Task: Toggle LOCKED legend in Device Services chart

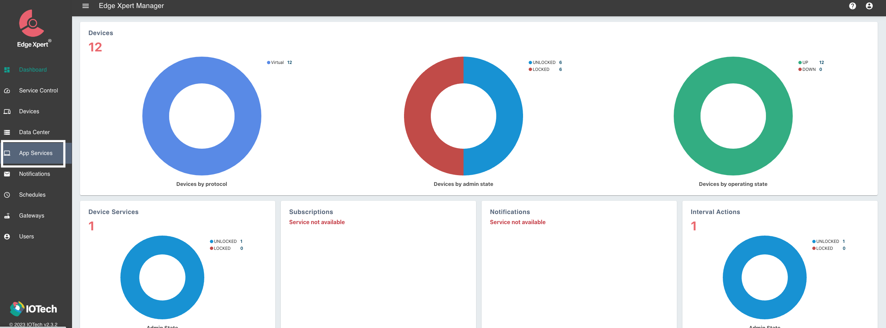Action: 226,248
